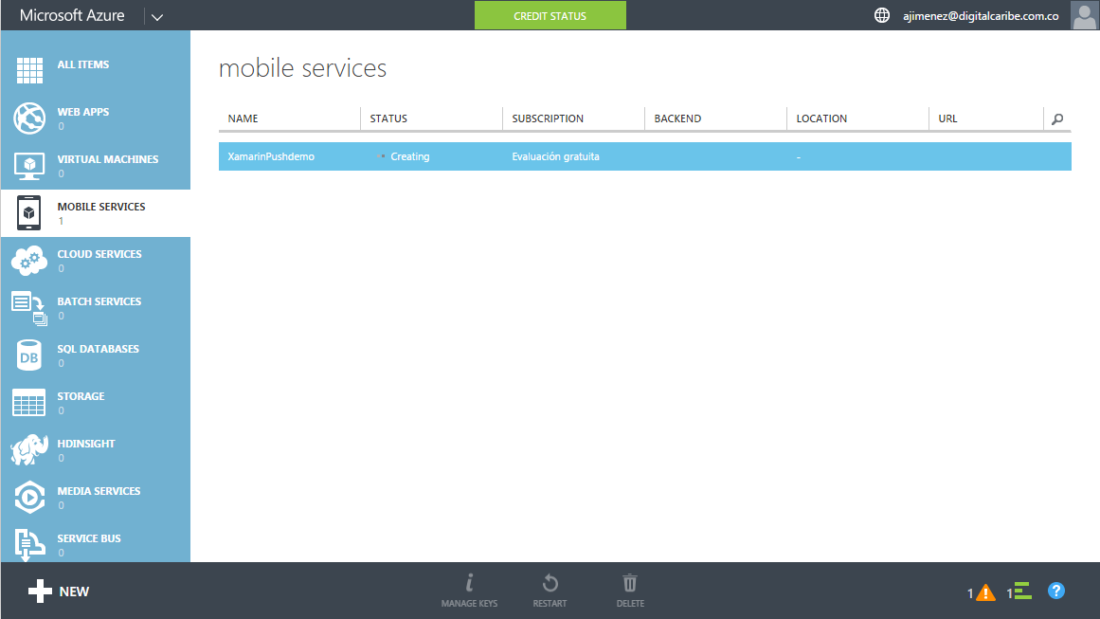Image resolution: width=1100 pixels, height=619 pixels.
Task: Expand the Microsoft Azure dropdown chevron
Action: [x=157, y=17]
